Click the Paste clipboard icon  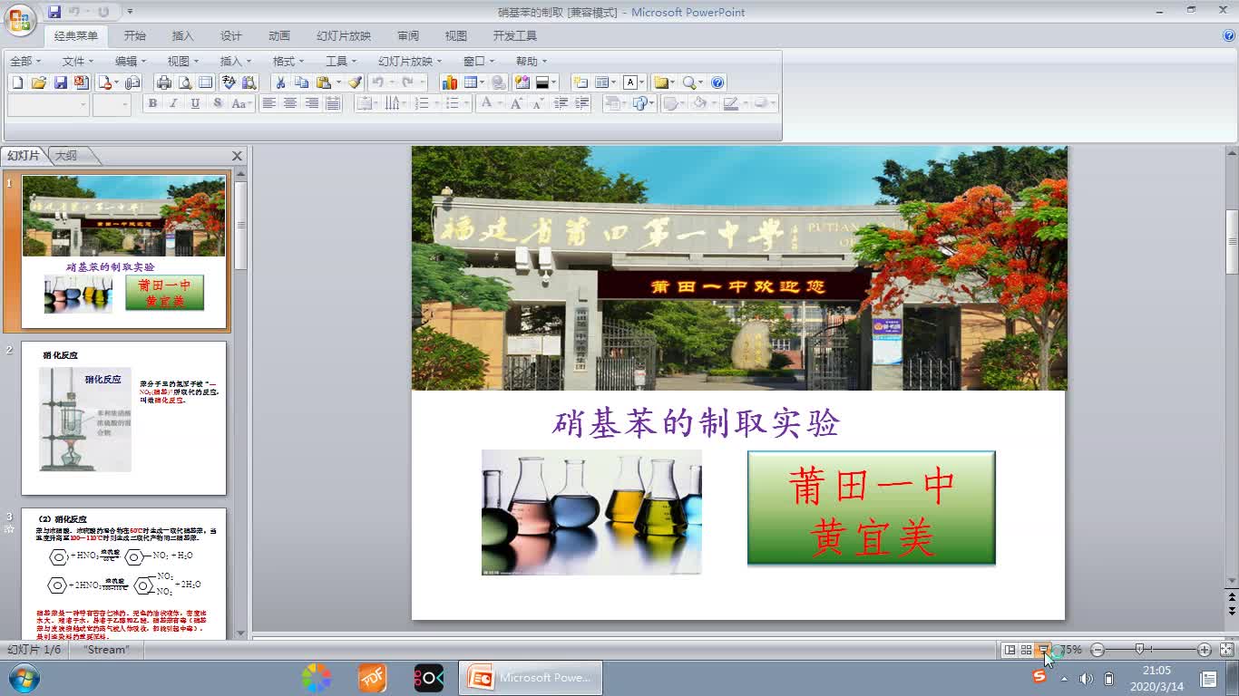(323, 82)
